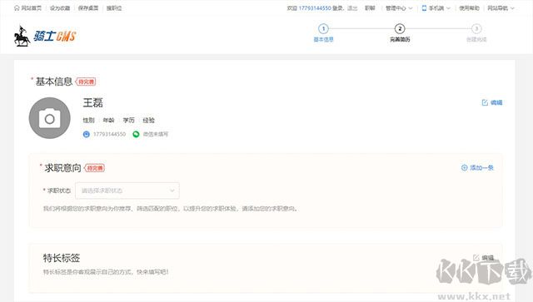
Task: Expand the 手机端 dropdown
Action: pyautogui.click(x=439, y=8)
